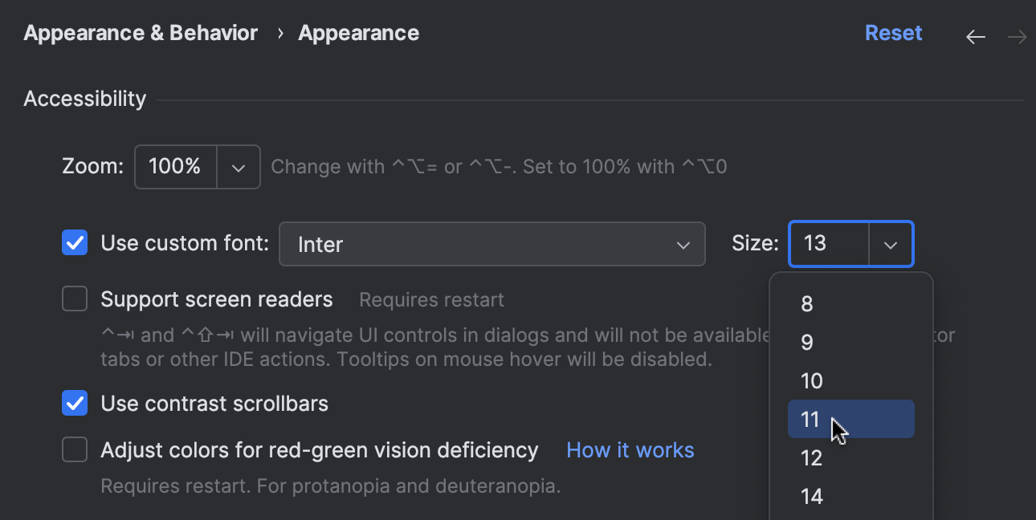Open Appearance & Behavior breadcrumb
The image size is (1036, 520).
[141, 33]
